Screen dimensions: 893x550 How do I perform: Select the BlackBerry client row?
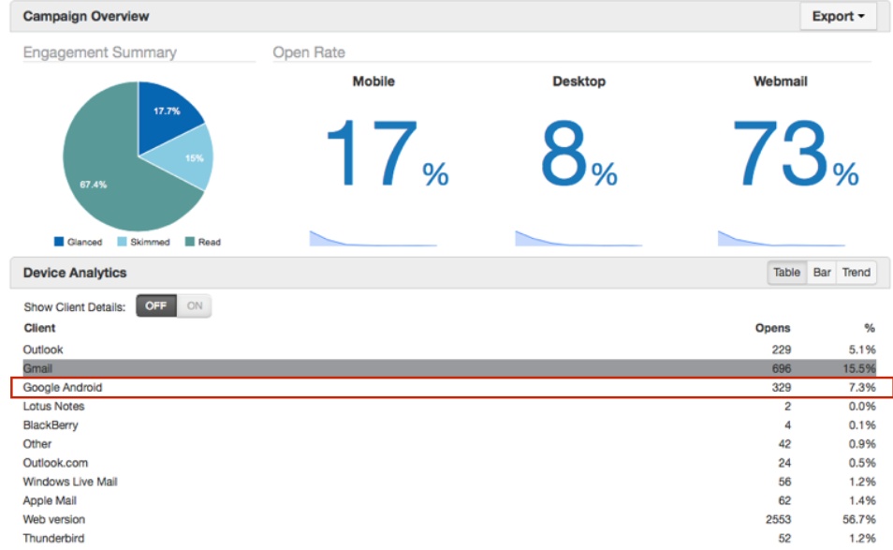(449, 425)
